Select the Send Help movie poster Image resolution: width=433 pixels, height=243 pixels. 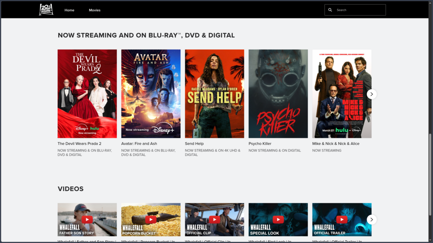(x=215, y=94)
